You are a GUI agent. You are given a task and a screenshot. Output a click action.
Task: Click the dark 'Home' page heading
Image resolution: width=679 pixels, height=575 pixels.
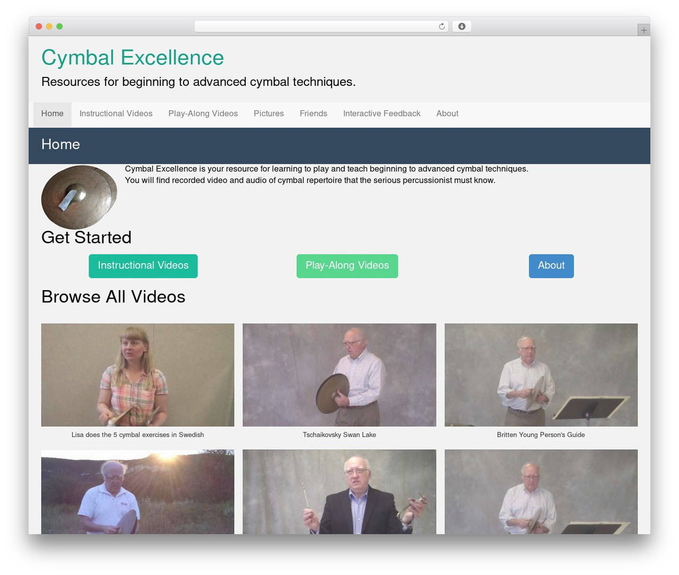[x=60, y=144]
